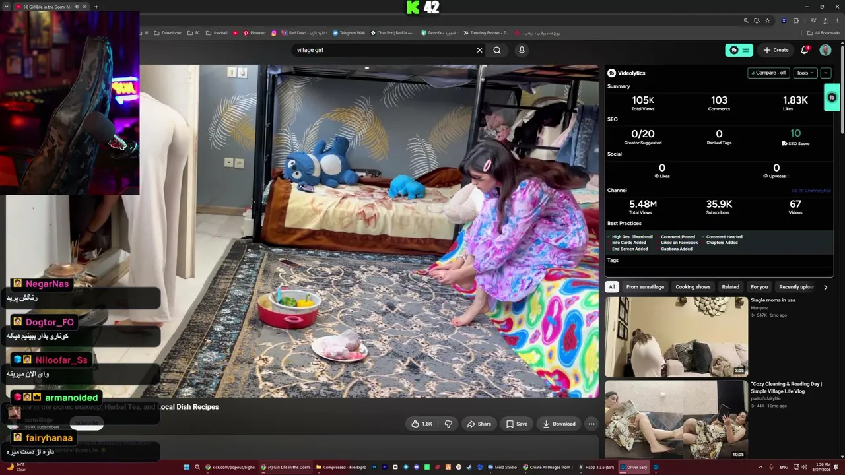845x475 pixels.
Task: Switch to Compressed File Explorer window
Action: pyautogui.click(x=341, y=467)
